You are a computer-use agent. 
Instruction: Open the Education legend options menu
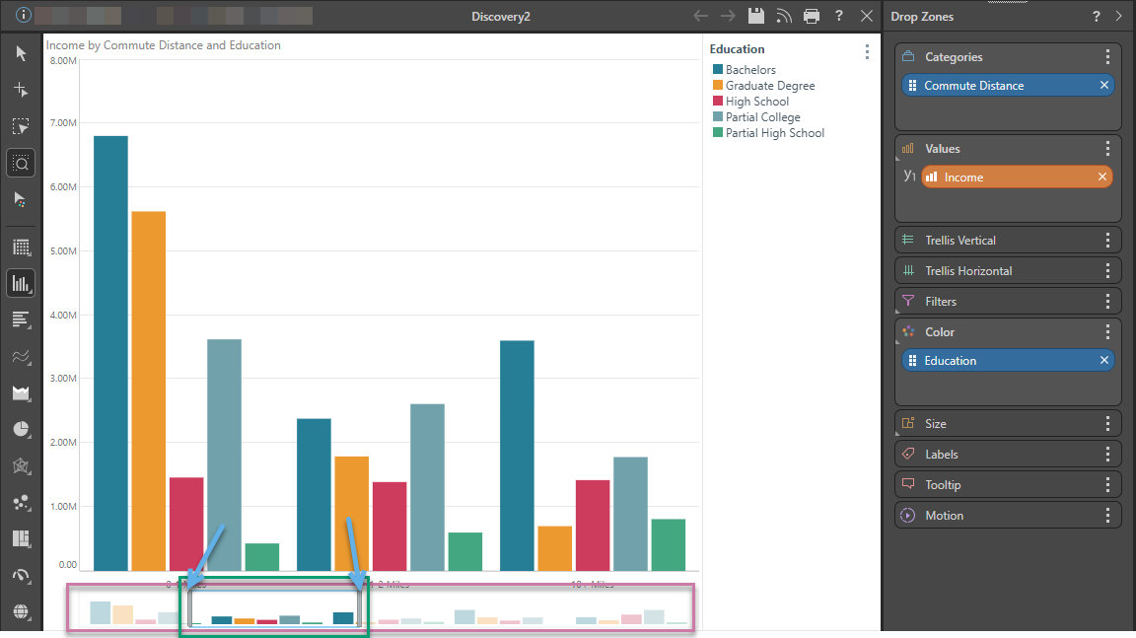[x=867, y=52]
